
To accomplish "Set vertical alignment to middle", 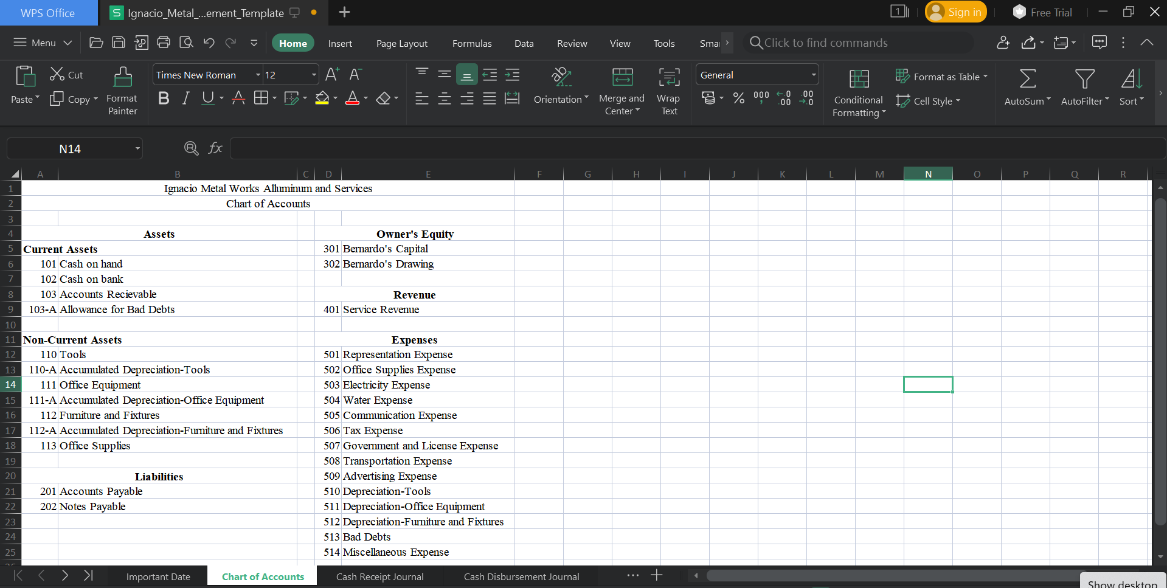I will [445, 75].
